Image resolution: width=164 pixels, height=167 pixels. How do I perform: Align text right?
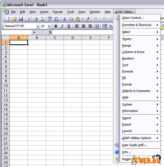point(90,26)
